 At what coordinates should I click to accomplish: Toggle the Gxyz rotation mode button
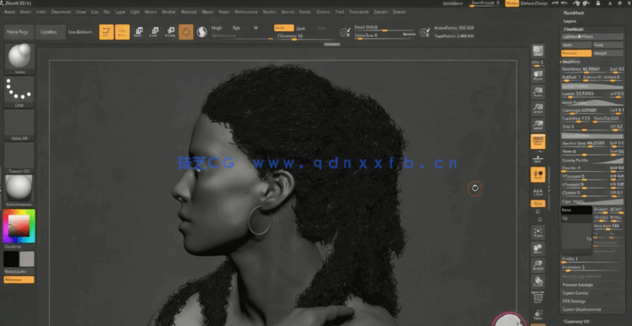(538, 204)
